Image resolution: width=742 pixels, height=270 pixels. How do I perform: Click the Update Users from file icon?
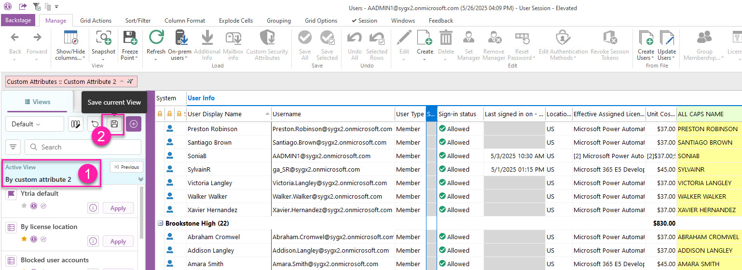tap(666, 39)
